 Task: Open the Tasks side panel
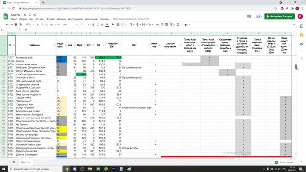point(302,44)
